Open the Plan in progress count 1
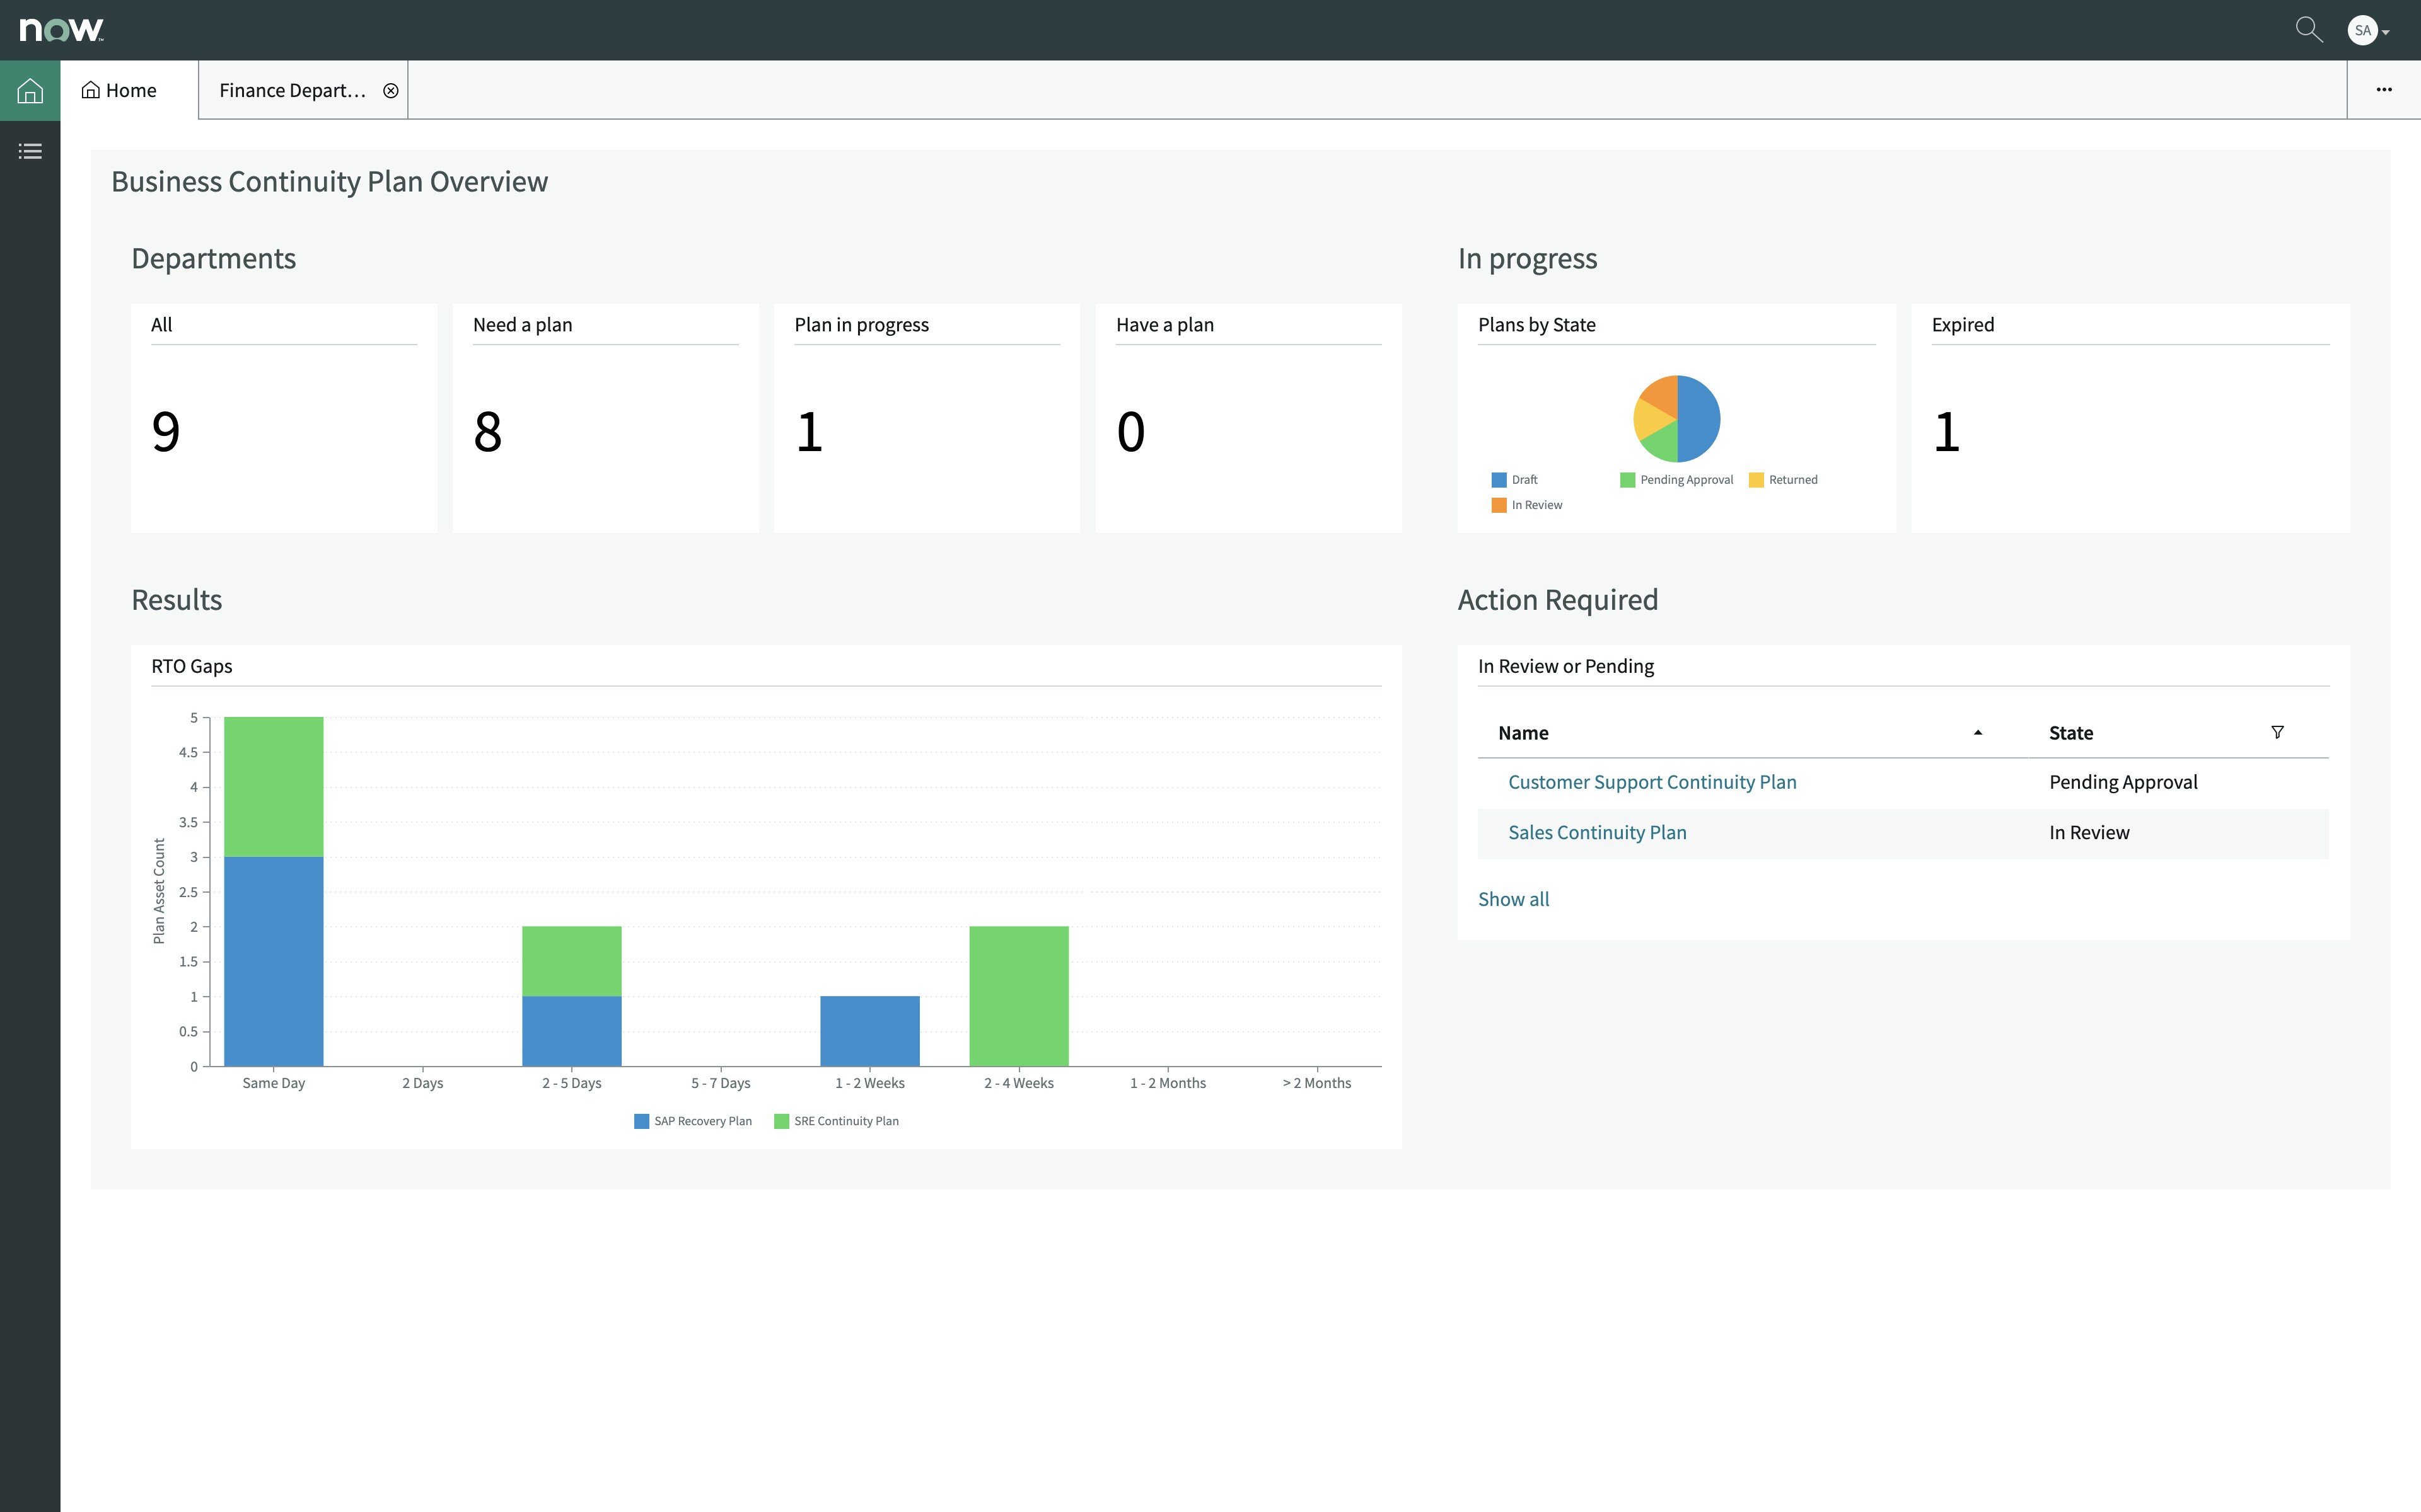This screenshot has height=1512, width=2421. [x=810, y=432]
